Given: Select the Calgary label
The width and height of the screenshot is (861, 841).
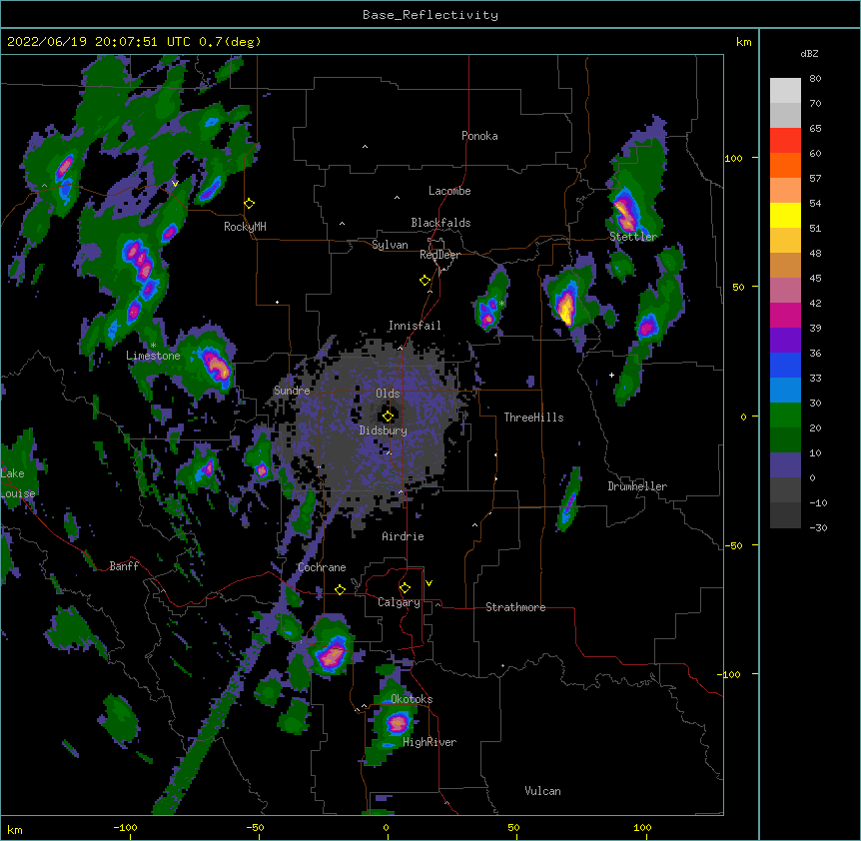Looking at the screenshot, I should click(399, 602).
